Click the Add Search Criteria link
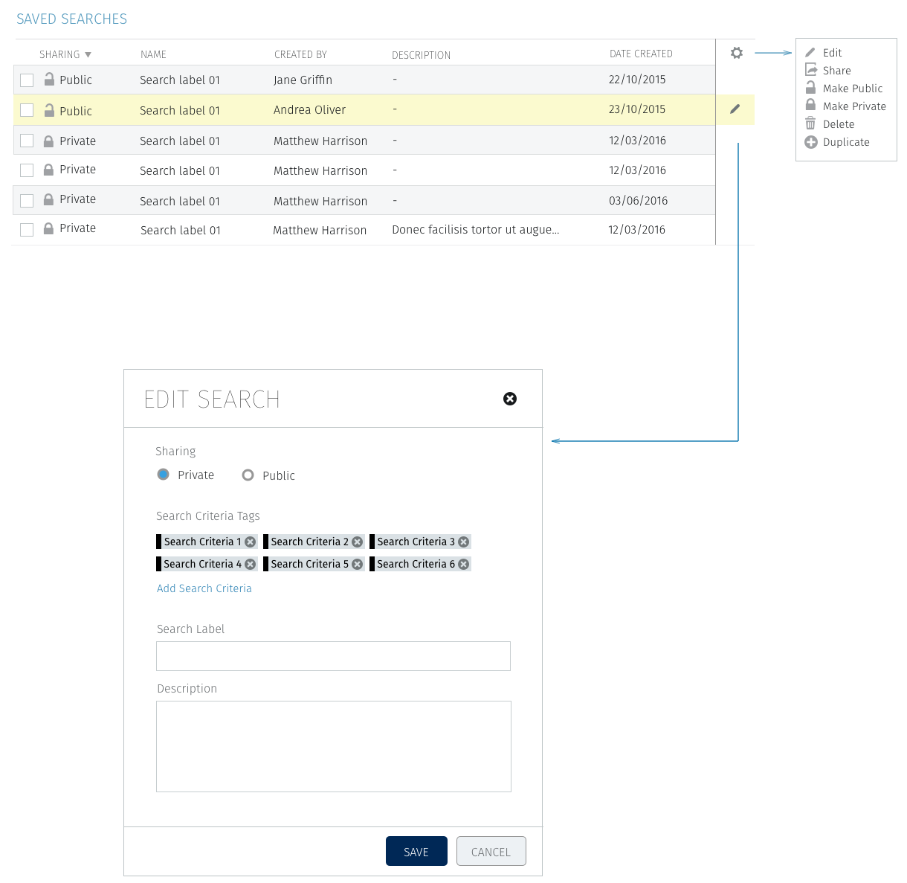This screenshot has height=883, width=907. point(204,588)
